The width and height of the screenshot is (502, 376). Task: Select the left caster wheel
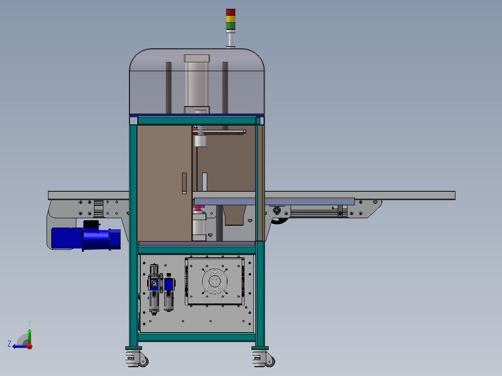(x=143, y=361)
